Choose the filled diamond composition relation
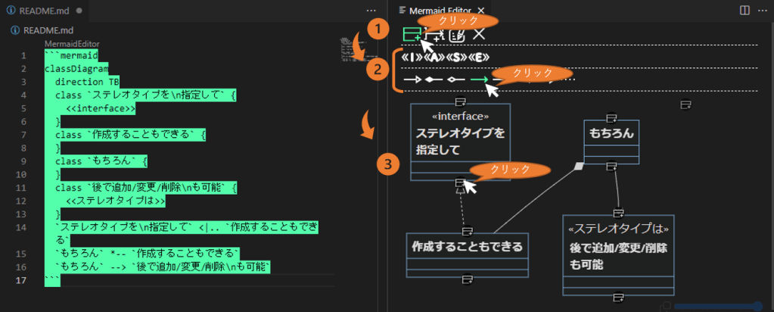This screenshot has width=774, height=312. [x=434, y=79]
